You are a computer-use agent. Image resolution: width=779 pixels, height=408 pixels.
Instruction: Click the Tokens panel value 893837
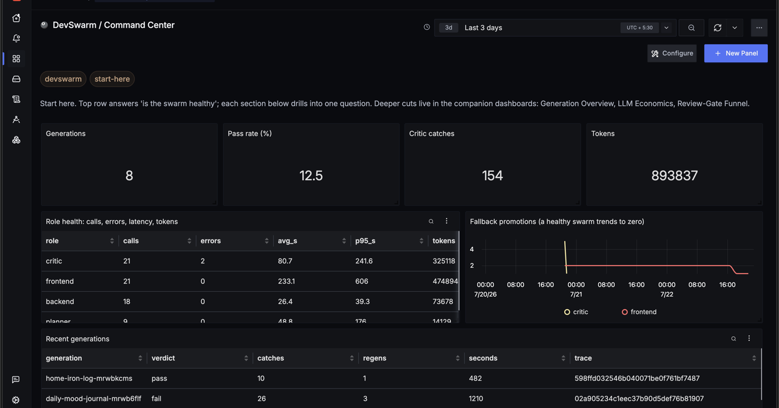click(x=674, y=176)
